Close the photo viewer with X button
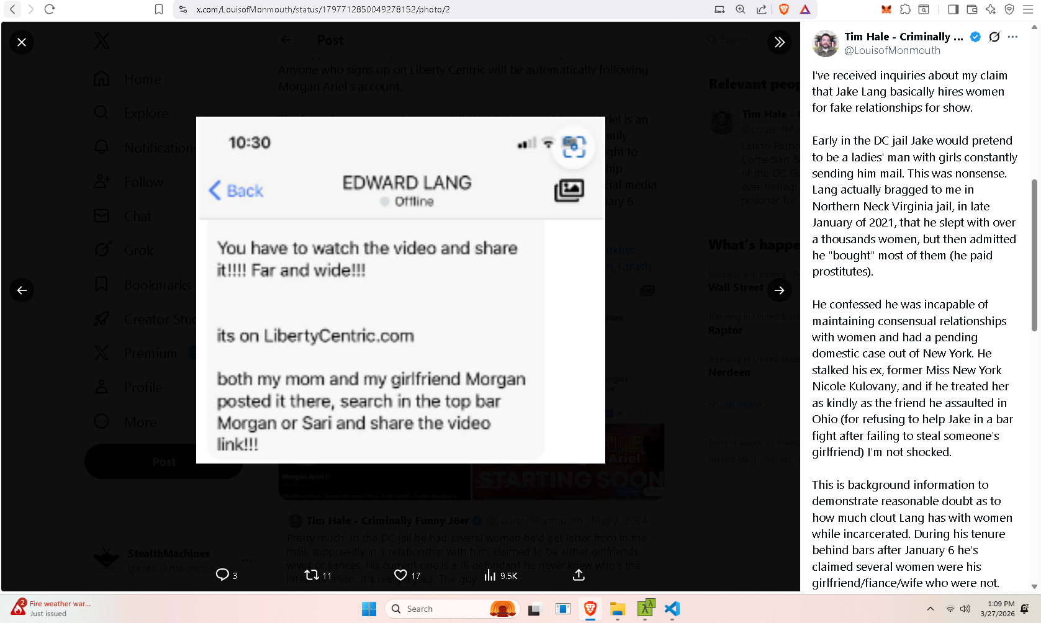Image resolution: width=1041 pixels, height=623 pixels. 22,42
